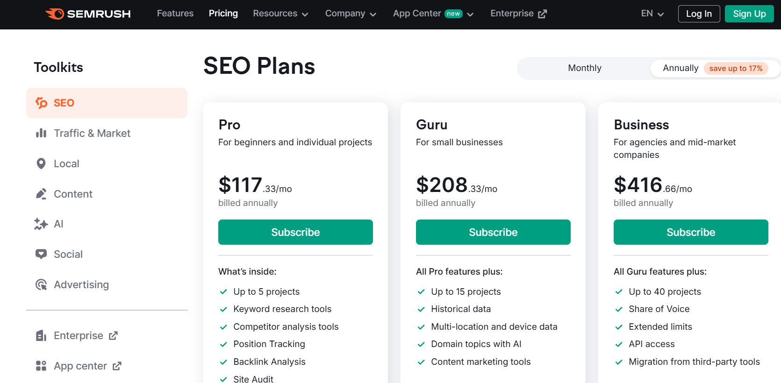Open Traffic & Market bar chart icon
This screenshot has width=781, height=383.
[x=41, y=133]
